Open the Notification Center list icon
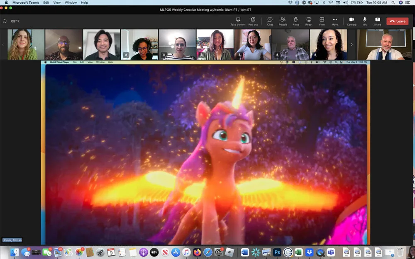The image size is (415, 259). [x=408, y=2]
